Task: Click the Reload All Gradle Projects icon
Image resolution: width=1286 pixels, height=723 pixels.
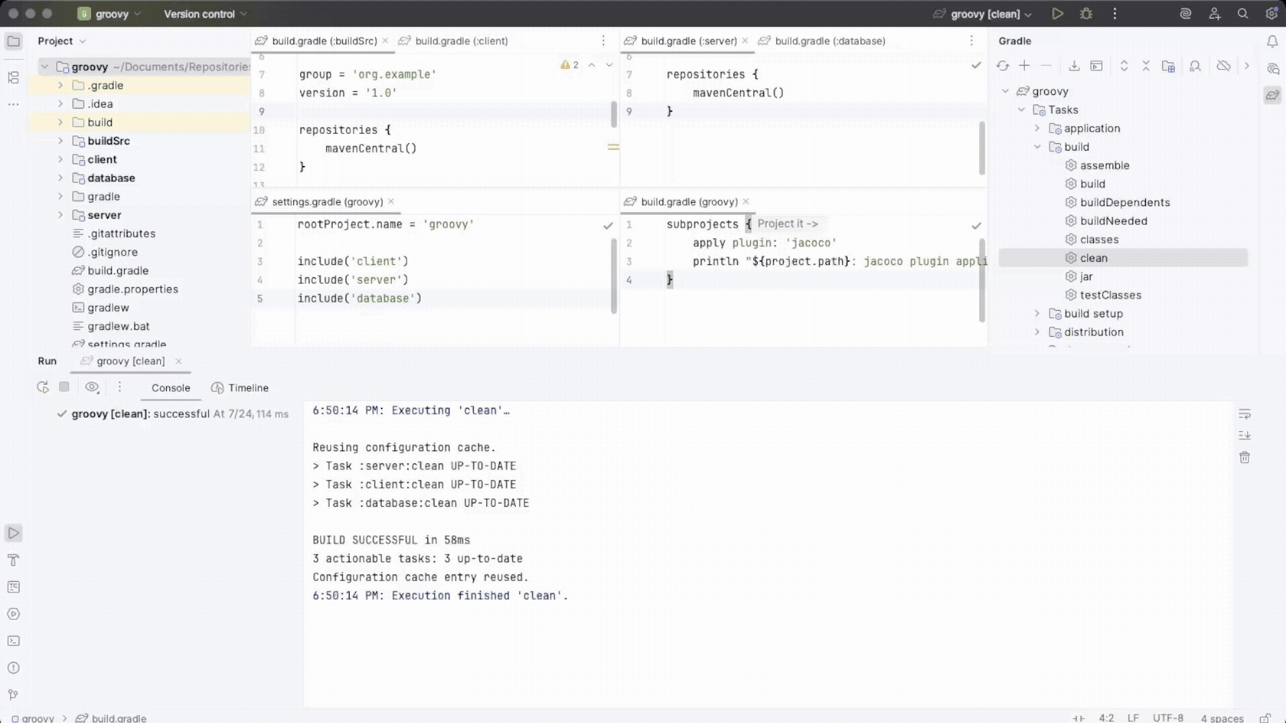Action: [x=1003, y=66]
